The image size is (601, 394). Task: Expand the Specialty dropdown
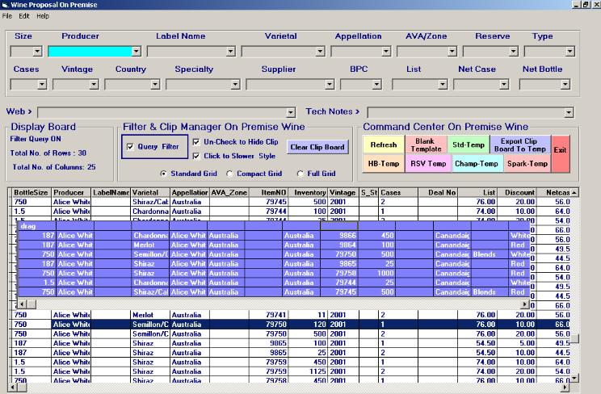(235, 84)
